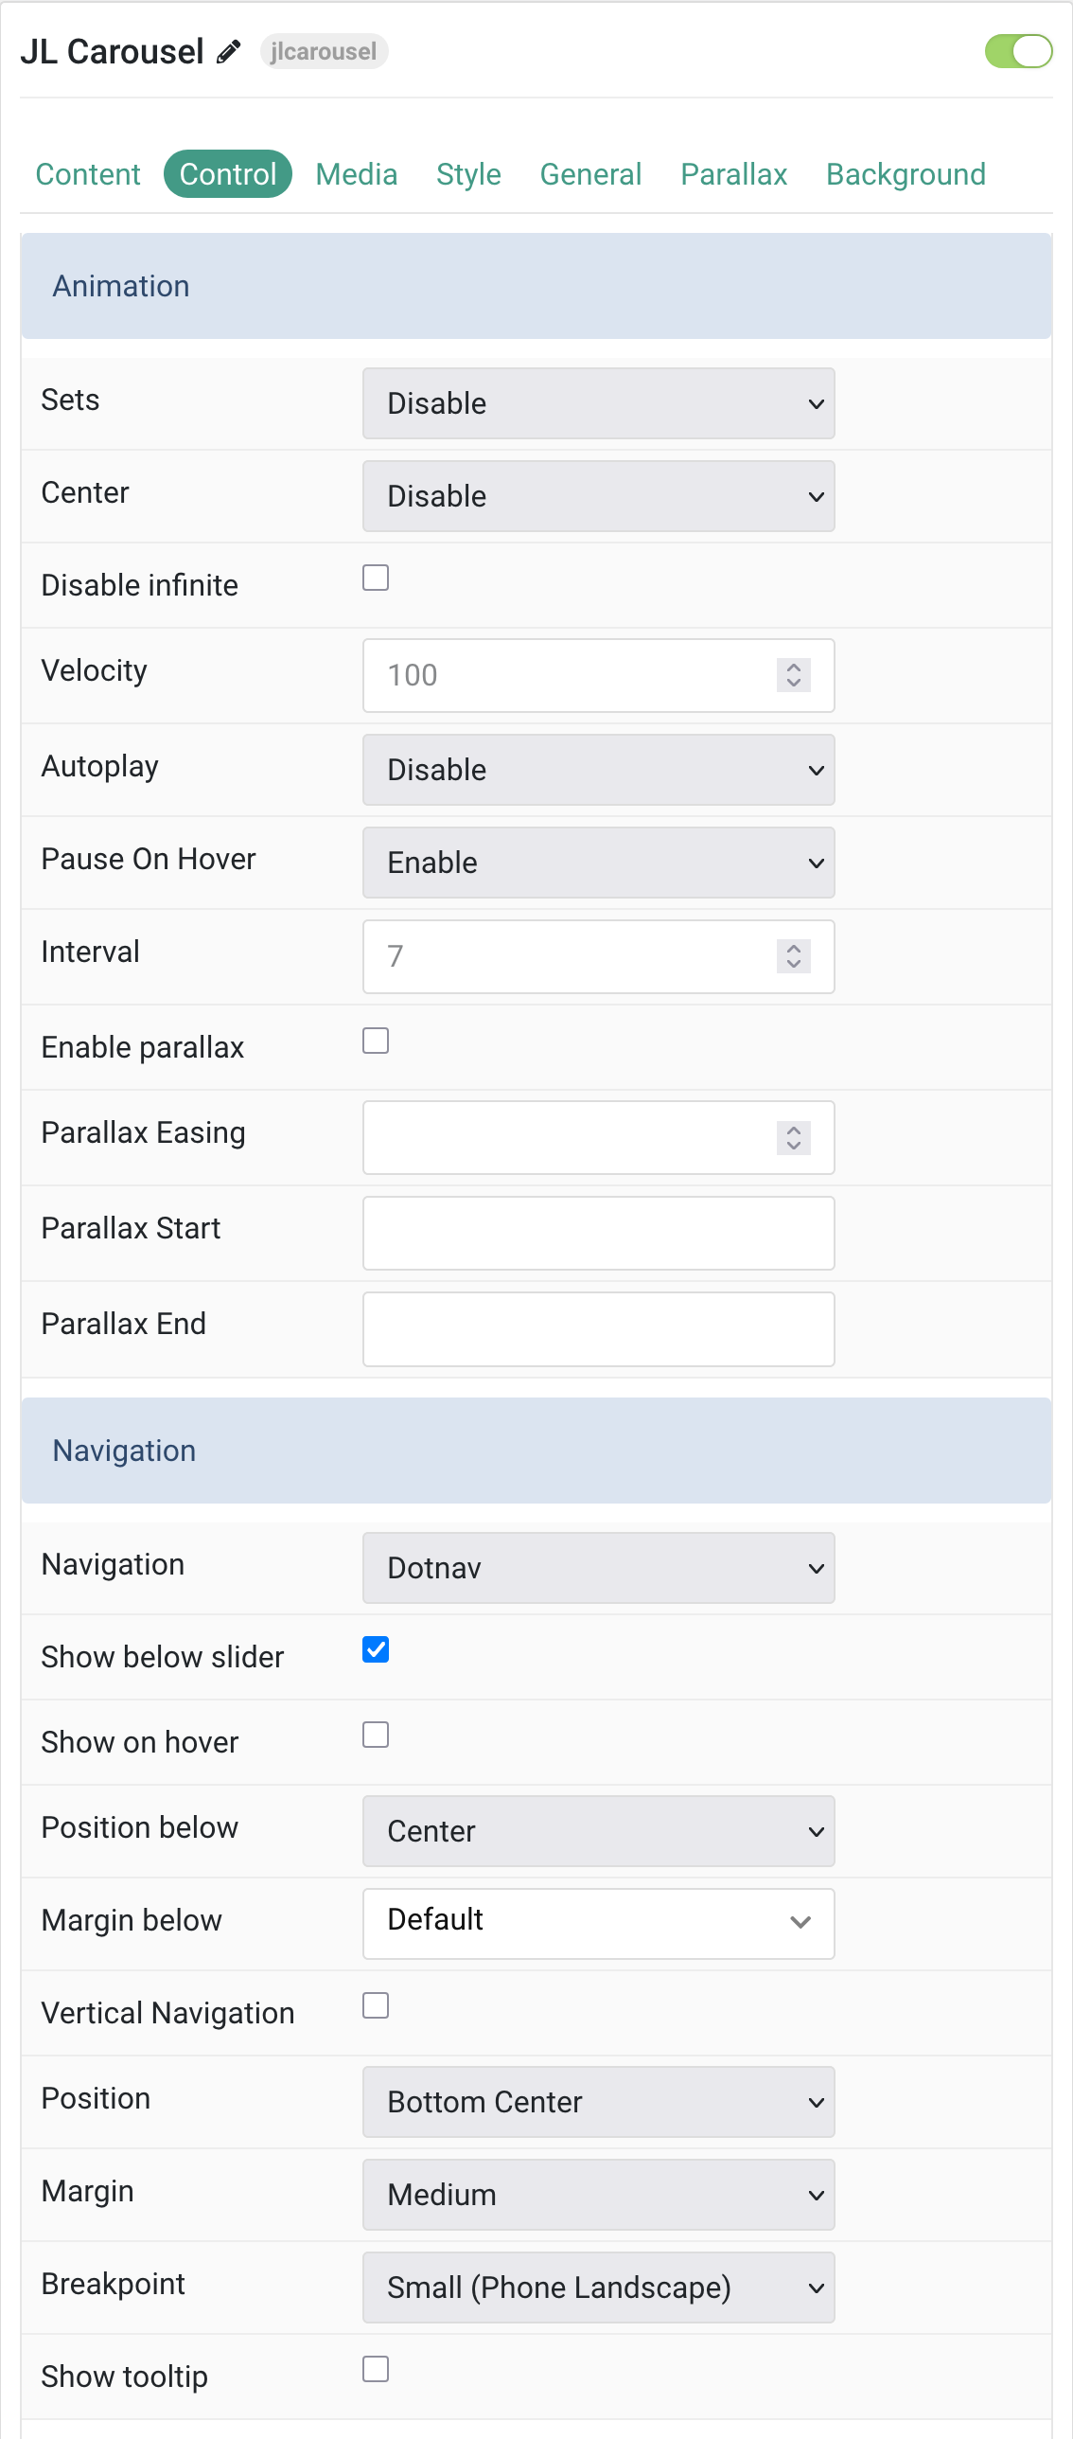
Task: Switch to the Media tab
Action: point(357,174)
